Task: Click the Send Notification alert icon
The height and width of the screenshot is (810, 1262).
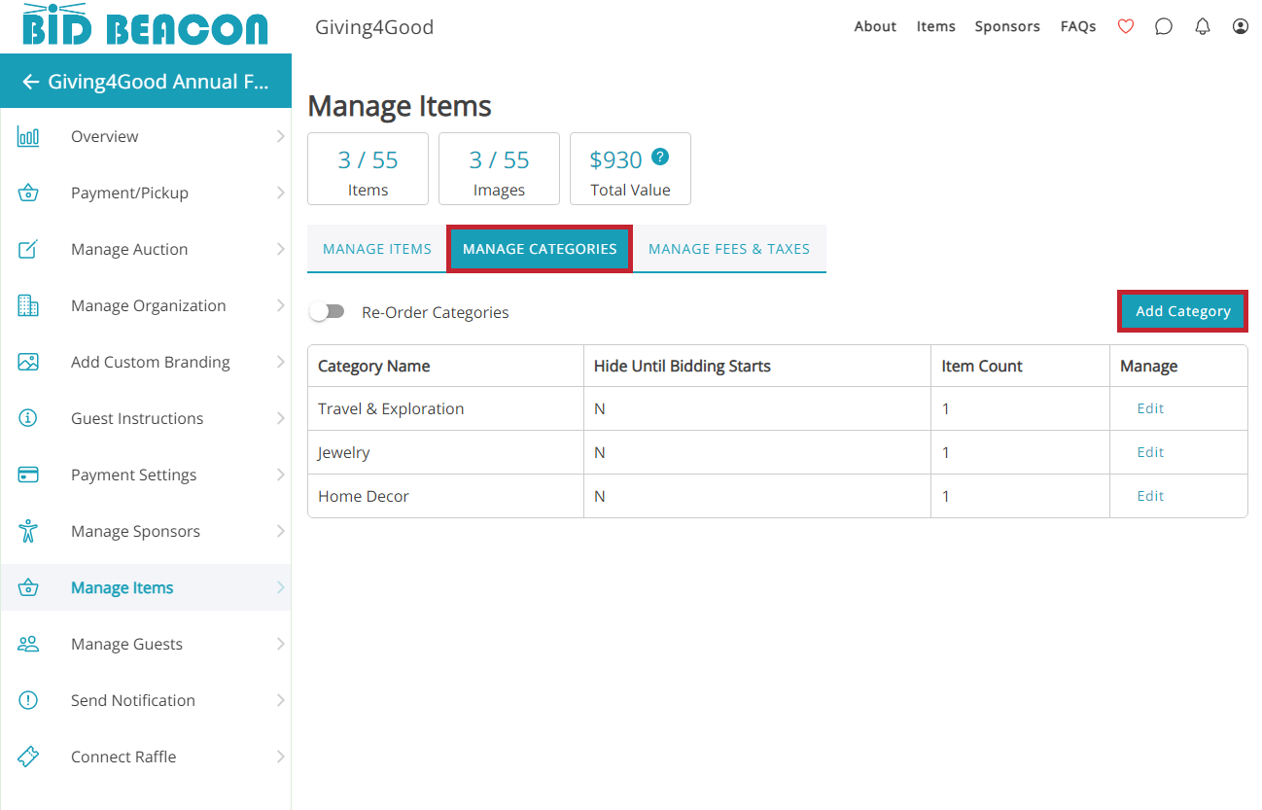Action: click(28, 700)
